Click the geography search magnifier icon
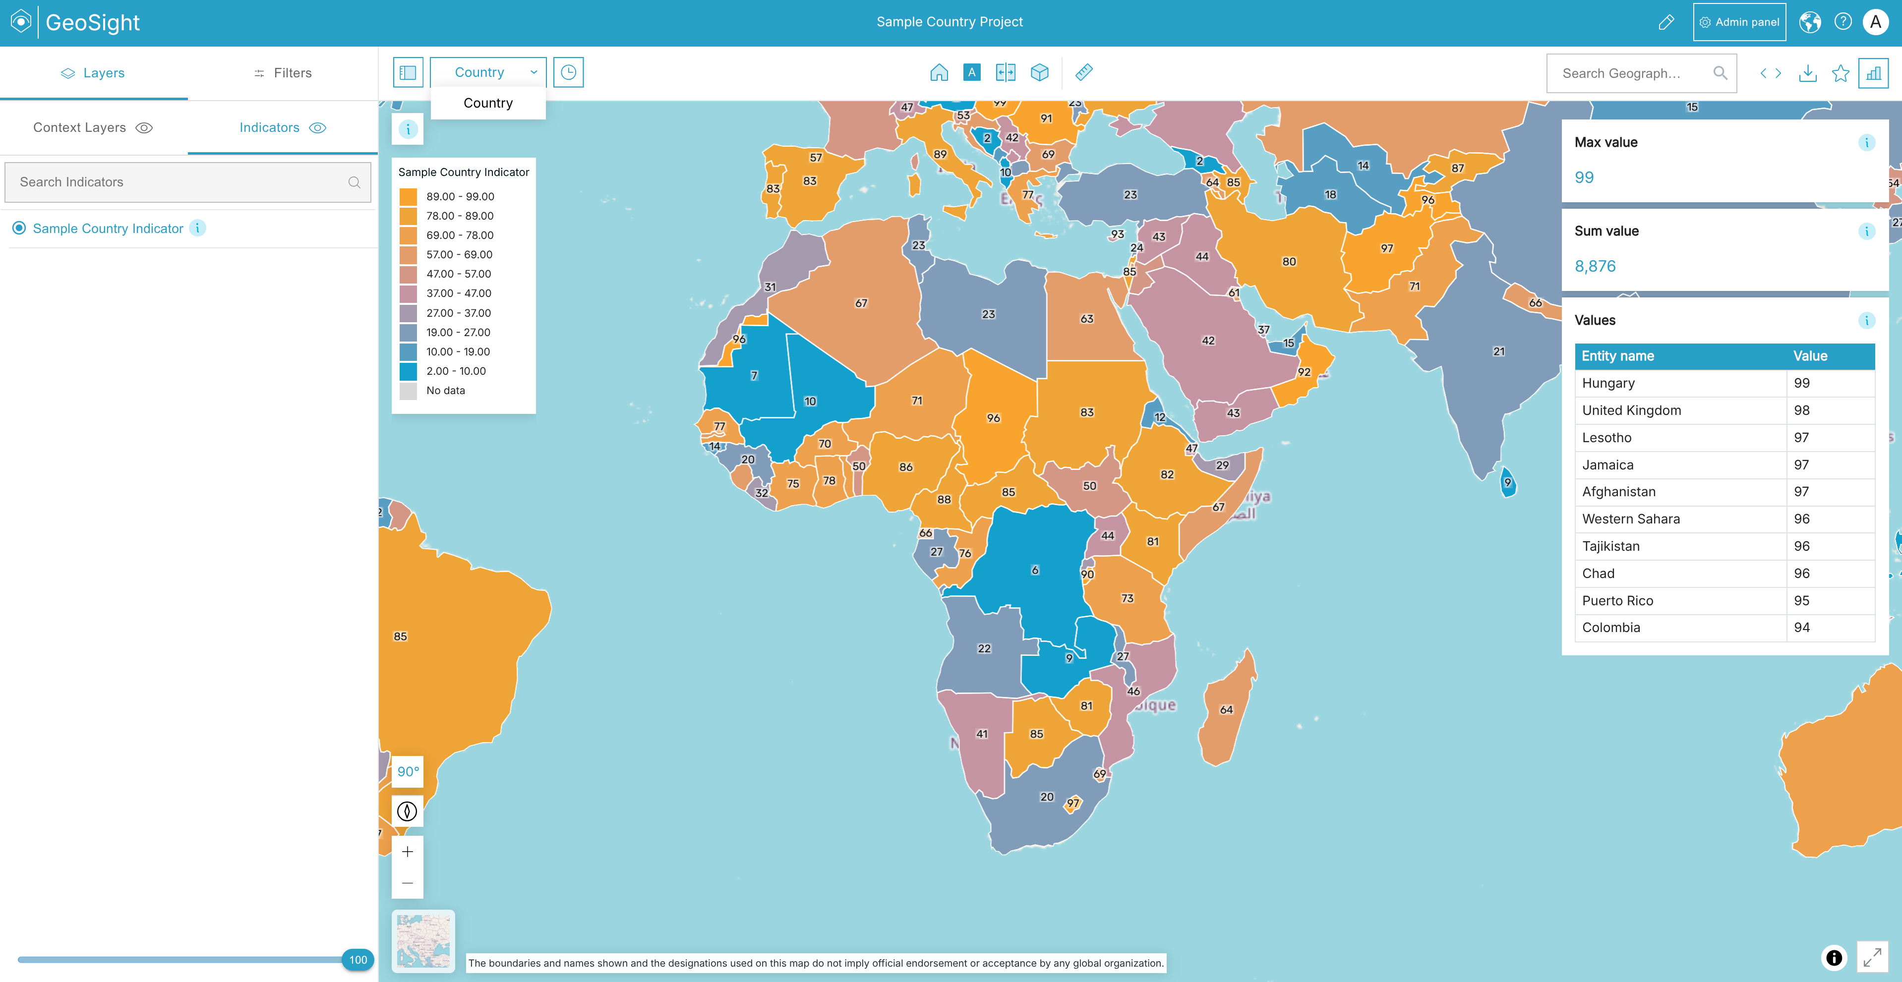The height and width of the screenshot is (982, 1902). pos(1720,73)
